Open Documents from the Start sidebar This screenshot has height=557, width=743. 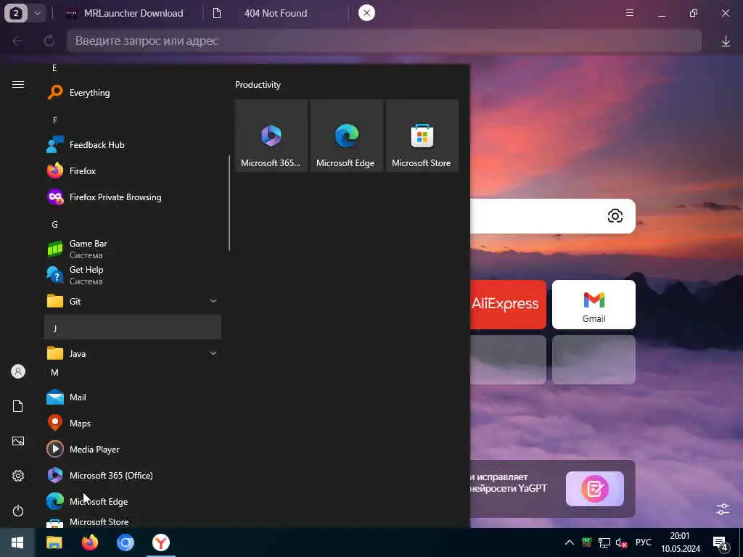[x=18, y=406]
